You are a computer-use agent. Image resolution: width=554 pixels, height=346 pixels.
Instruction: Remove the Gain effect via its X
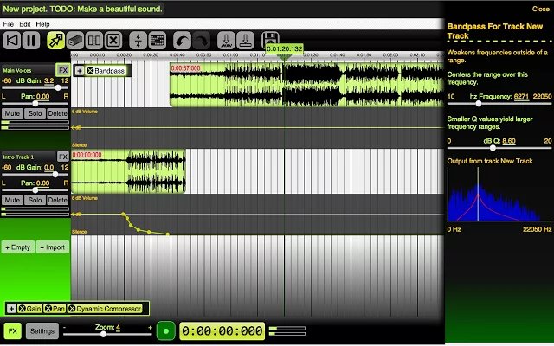(22, 309)
